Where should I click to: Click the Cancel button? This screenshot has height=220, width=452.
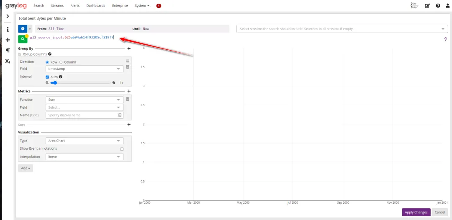click(439, 212)
